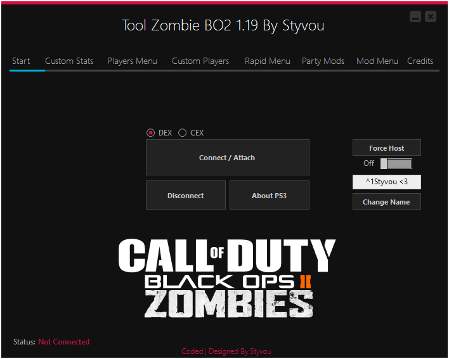Close the tool window

(431, 16)
